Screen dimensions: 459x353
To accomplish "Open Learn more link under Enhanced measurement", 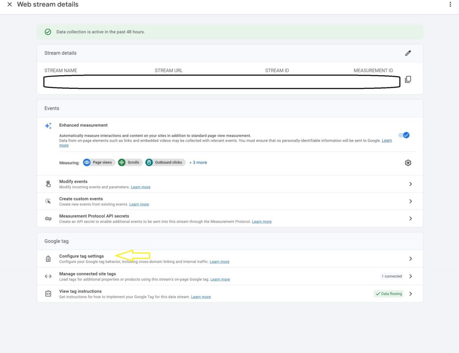I will pos(387,140).
